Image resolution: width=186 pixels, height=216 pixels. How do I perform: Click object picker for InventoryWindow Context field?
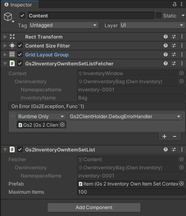182,73
